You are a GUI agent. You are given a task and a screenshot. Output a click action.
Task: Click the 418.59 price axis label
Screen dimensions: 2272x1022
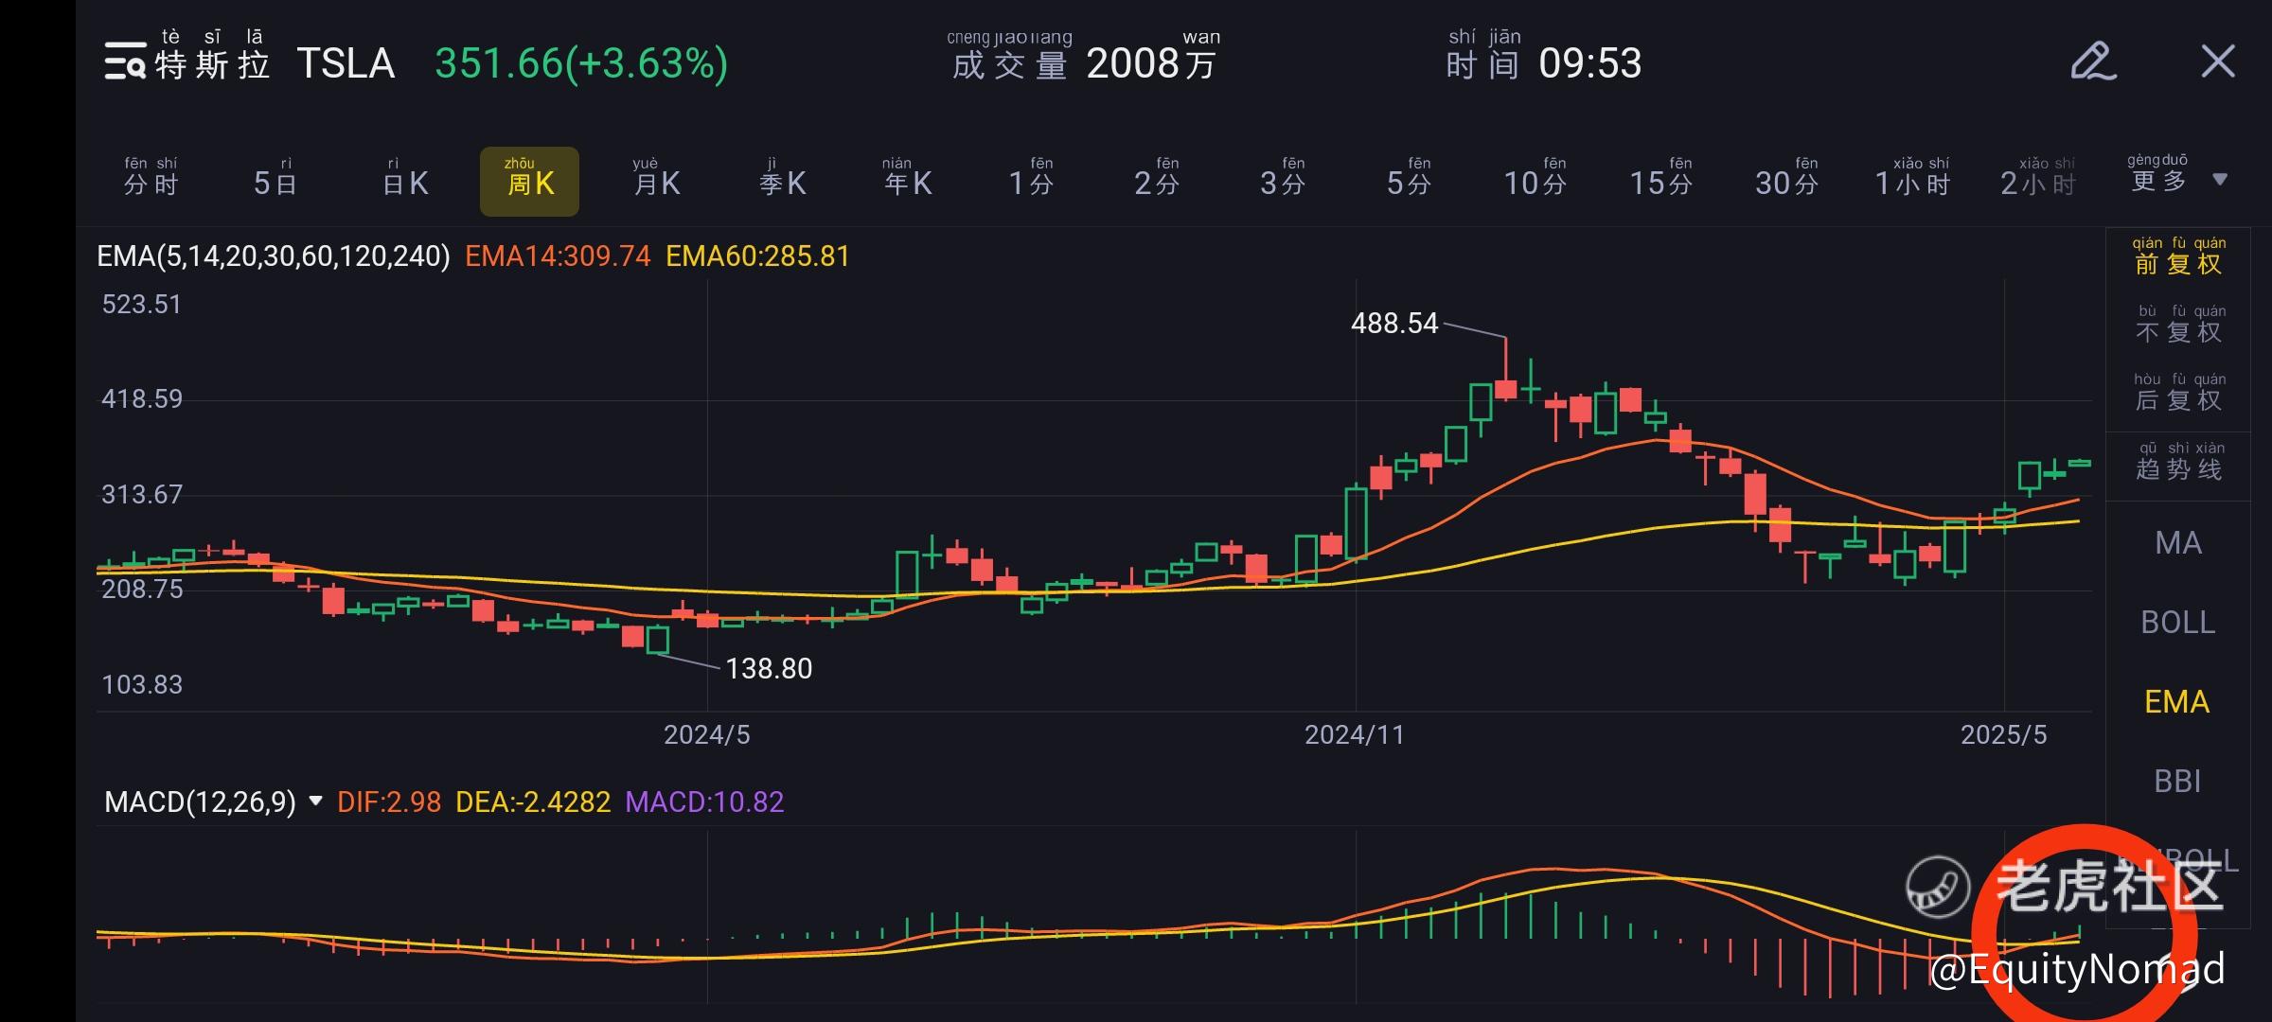[142, 399]
